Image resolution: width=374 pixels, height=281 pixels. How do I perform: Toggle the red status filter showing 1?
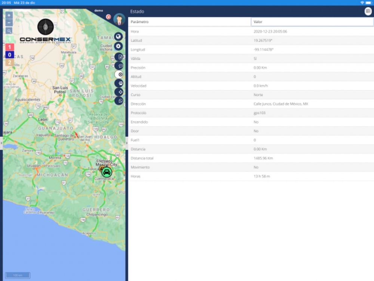pos(9,48)
